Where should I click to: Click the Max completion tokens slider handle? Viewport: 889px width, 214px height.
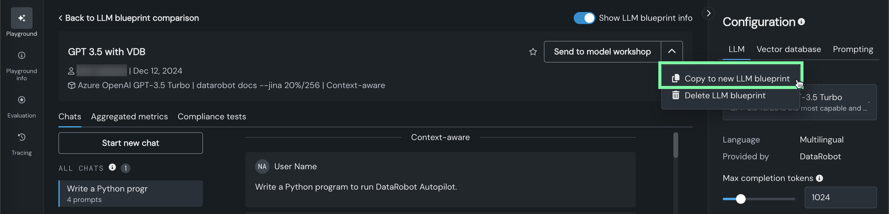(741, 199)
